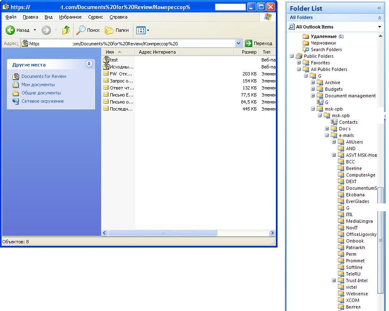The image size is (389, 311).
Task: Open the Файл menu
Action: (11, 17)
